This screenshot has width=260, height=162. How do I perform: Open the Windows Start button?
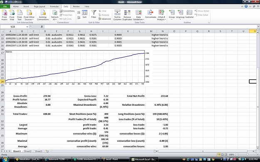point(5,159)
